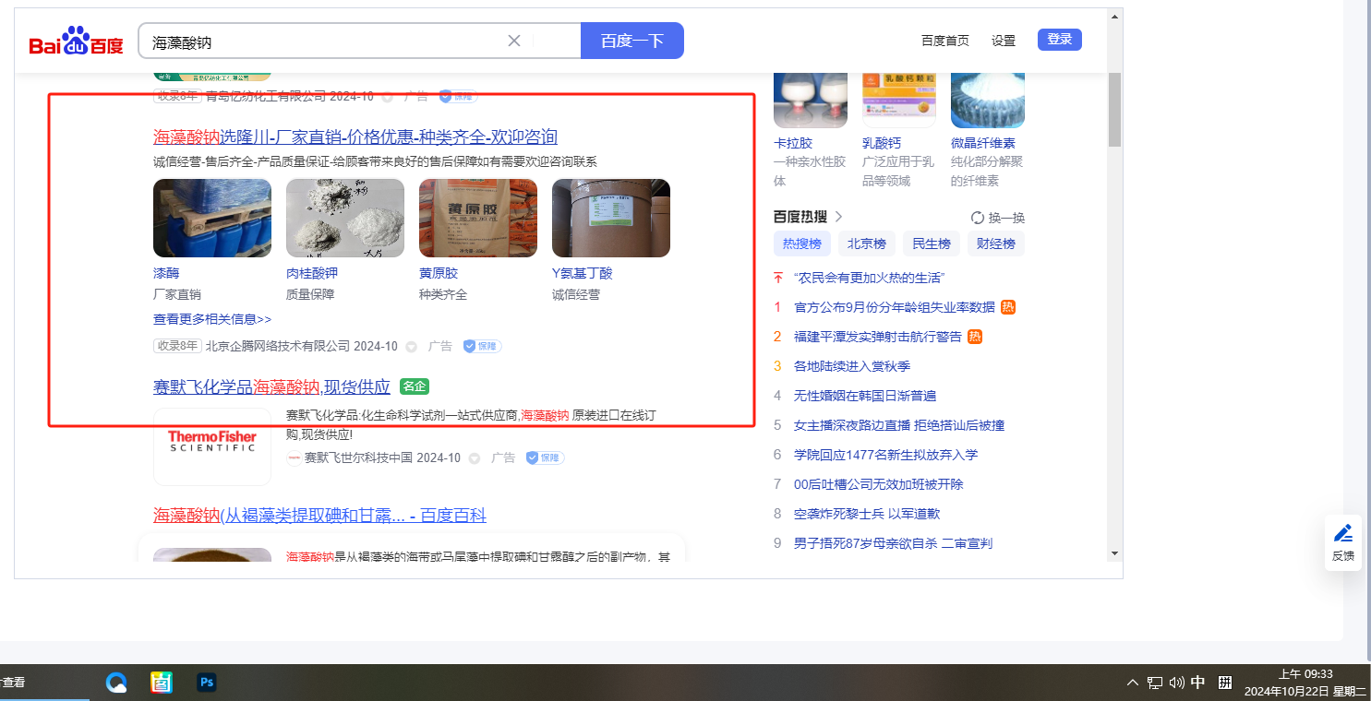
Task: Open 空袭炸死黎士兵 以军道歉
Action: click(x=867, y=514)
